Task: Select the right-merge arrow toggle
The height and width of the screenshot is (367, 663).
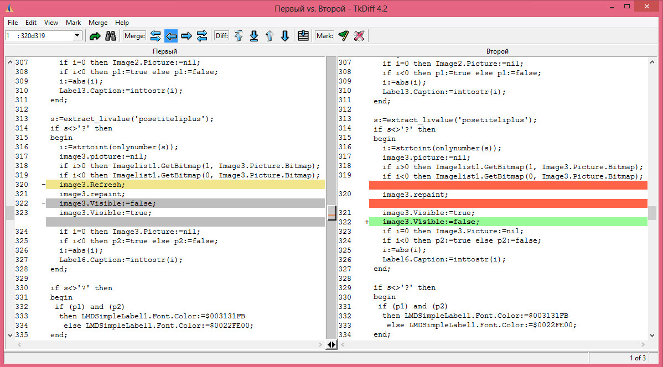Action: click(x=187, y=35)
